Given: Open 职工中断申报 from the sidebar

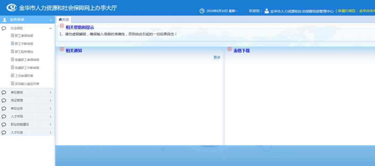Looking at the screenshot, I should click(x=24, y=44).
